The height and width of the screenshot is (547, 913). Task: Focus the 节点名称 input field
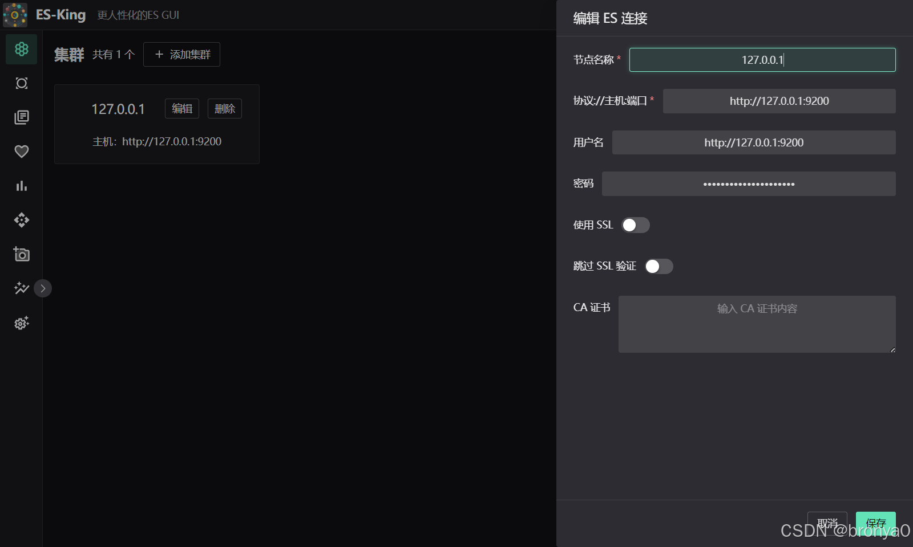[762, 60]
